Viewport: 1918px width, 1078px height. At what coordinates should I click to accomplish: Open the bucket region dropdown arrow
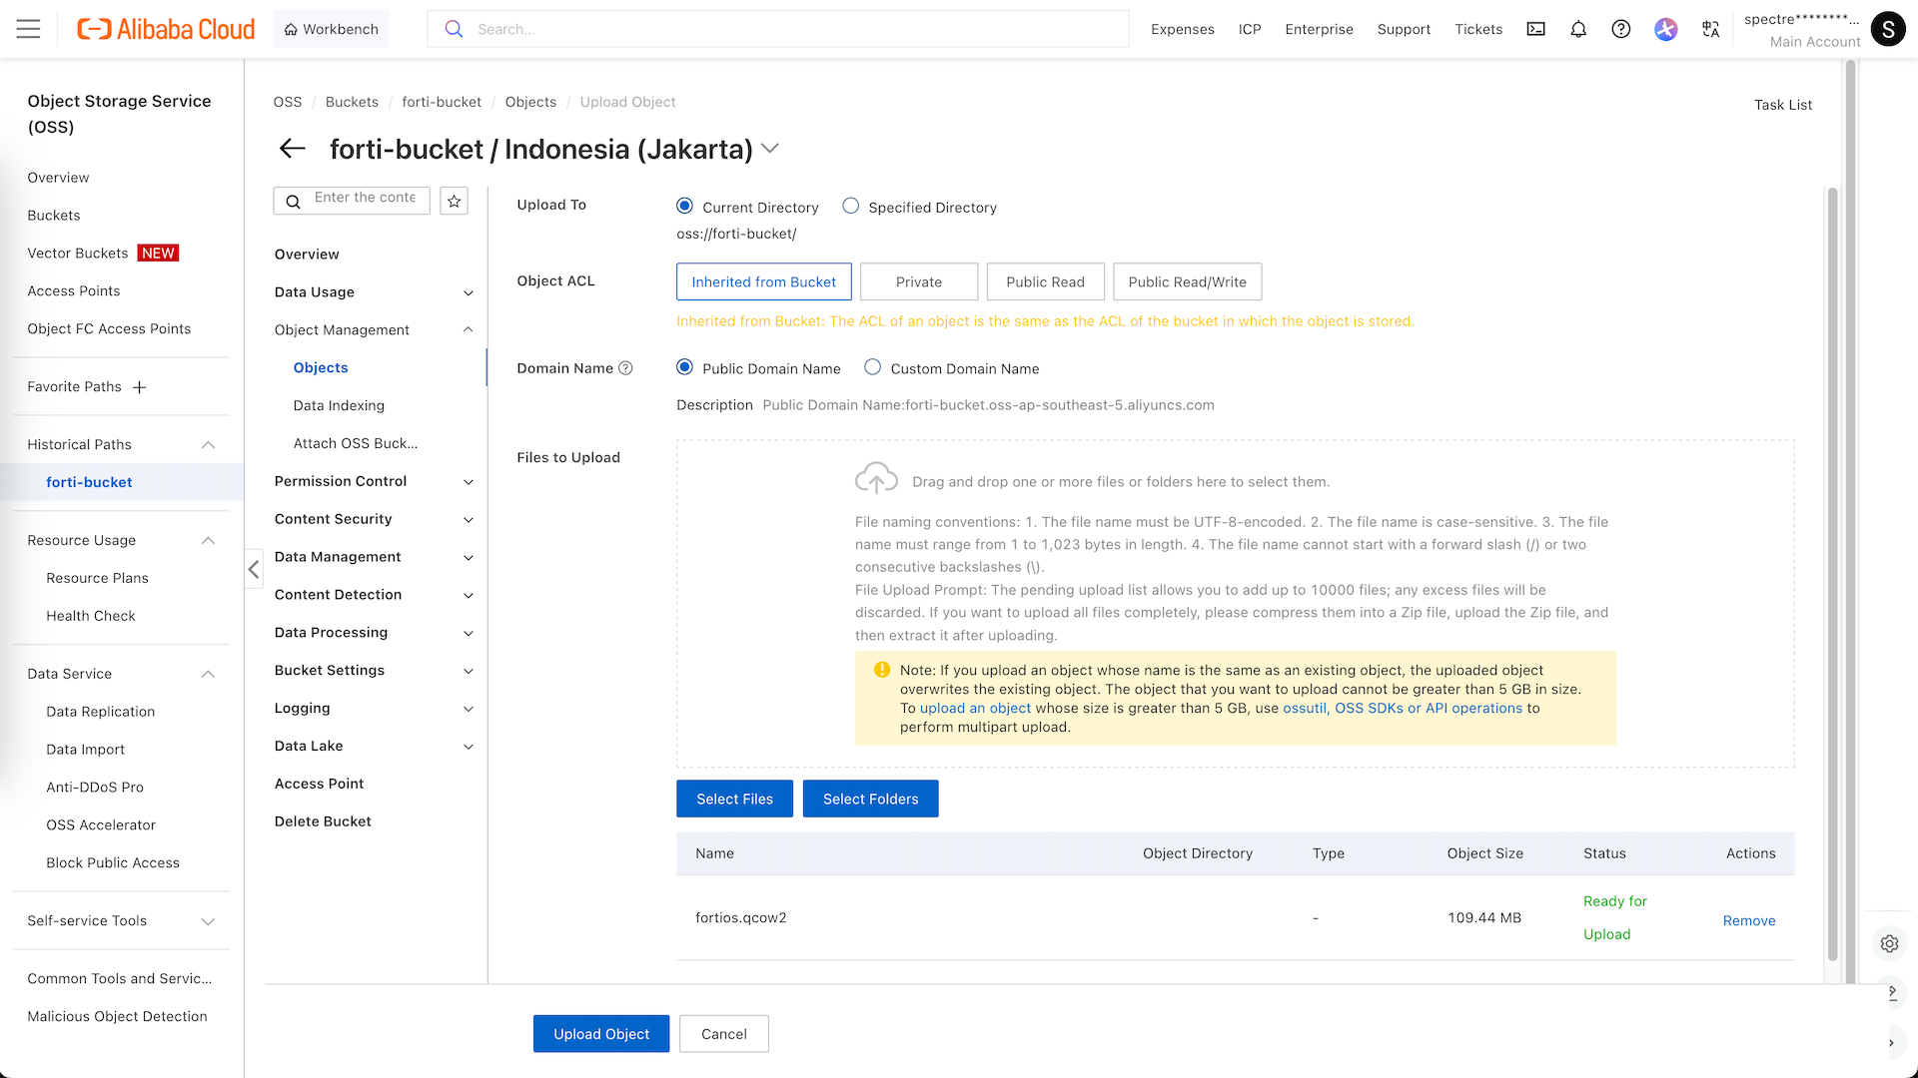tap(769, 149)
